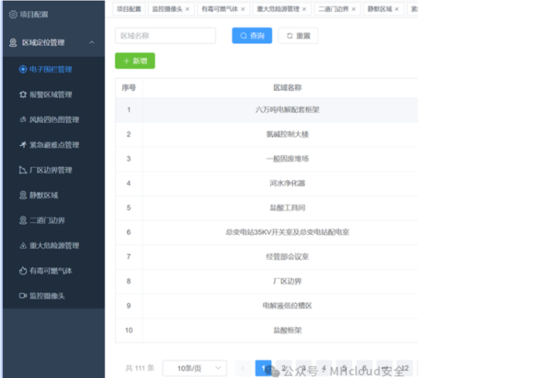
Task: Click the 查询 query button
Action: [x=252, y=35]
